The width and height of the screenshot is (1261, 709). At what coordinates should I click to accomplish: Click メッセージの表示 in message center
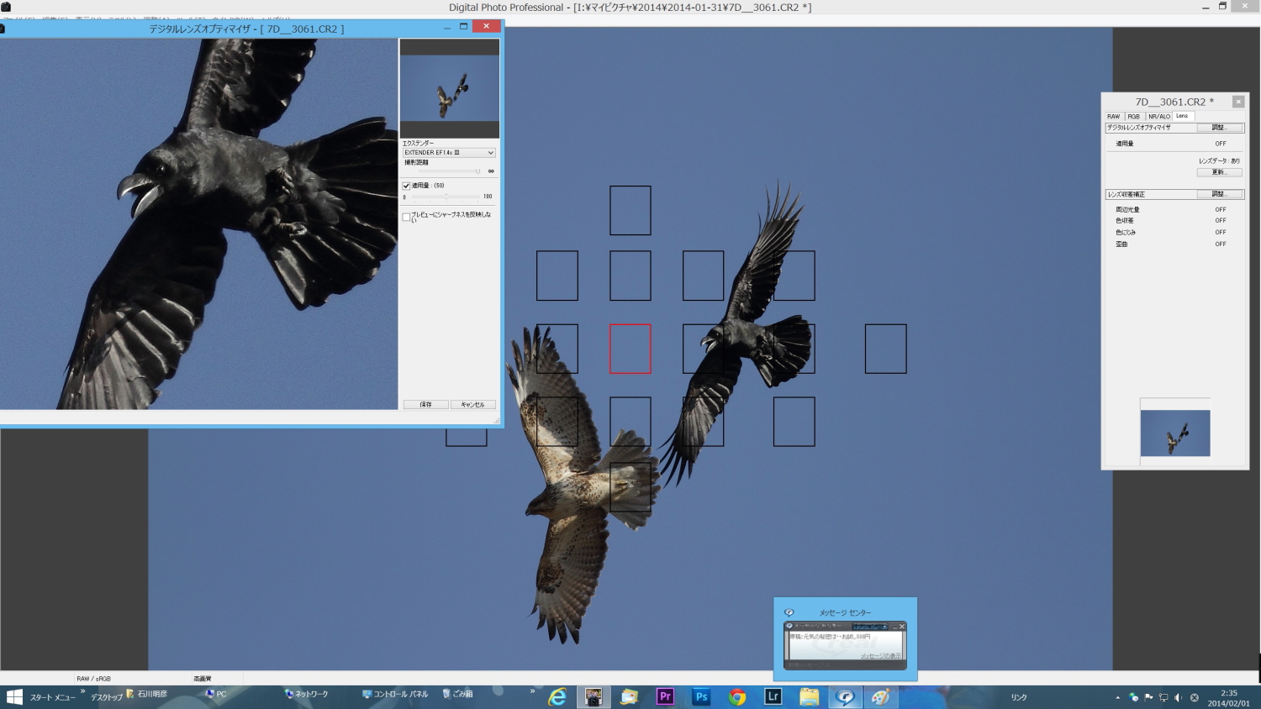pyautogui.click(x=880, y=655)
